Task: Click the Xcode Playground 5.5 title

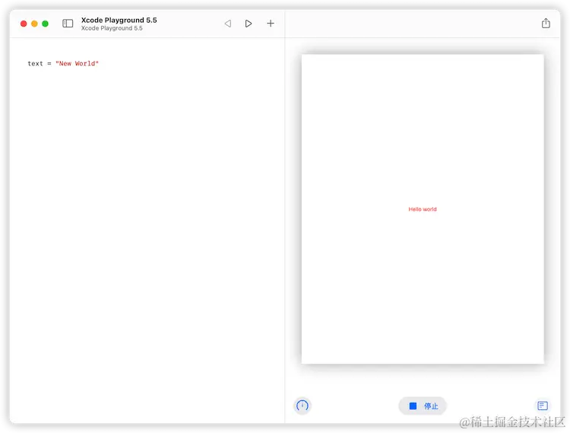Action: (119, 20)
